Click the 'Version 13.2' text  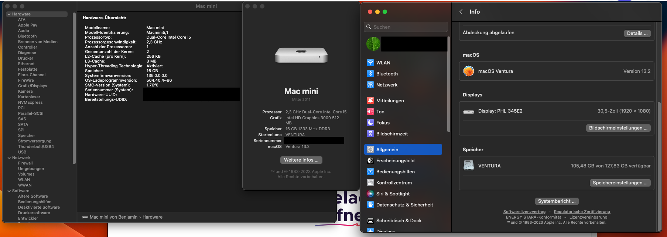(x=637, y=71)
